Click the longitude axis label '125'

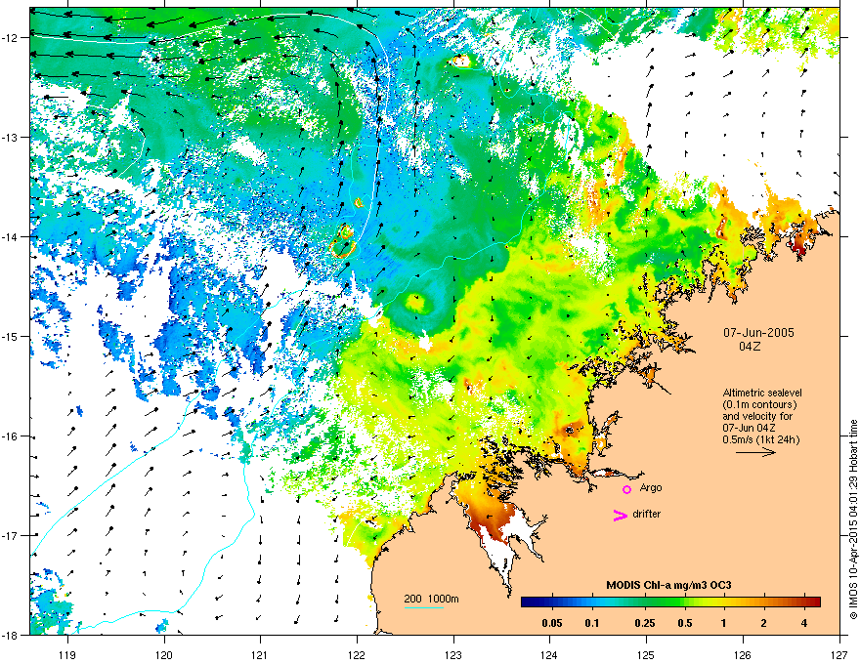[x=646, y=654]
